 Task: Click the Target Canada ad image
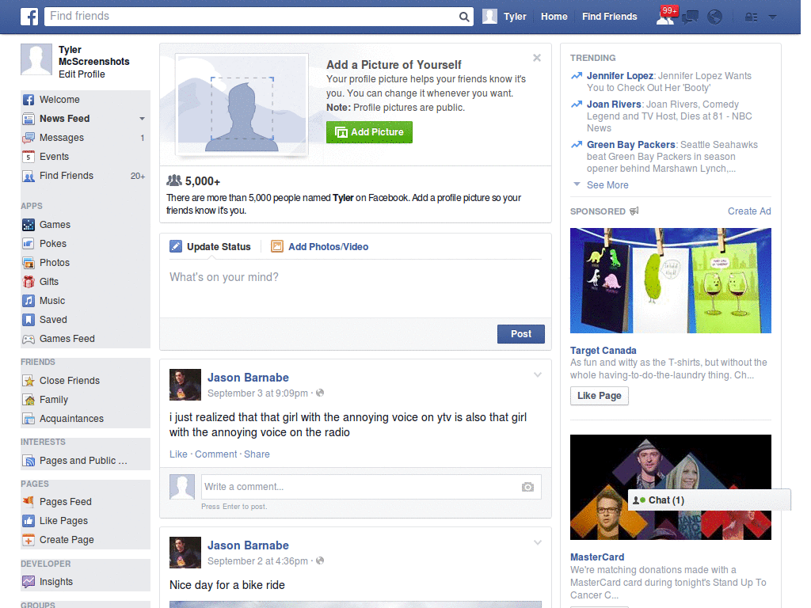click(x=670, y=281)
